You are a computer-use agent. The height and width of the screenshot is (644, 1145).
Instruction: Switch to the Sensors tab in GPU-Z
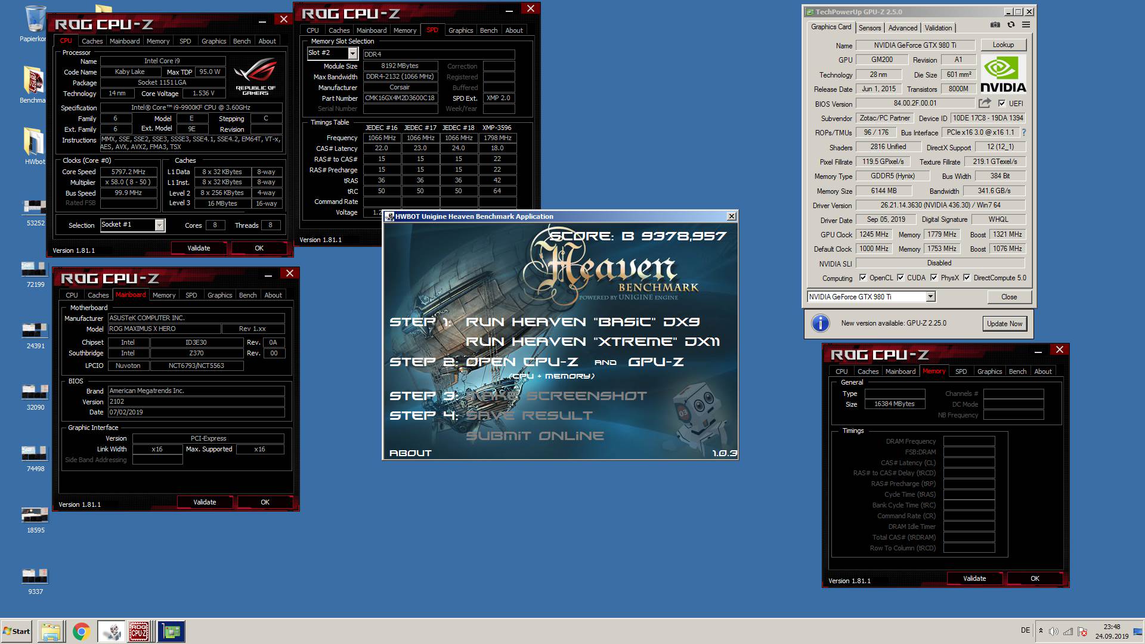pos(869,28)
